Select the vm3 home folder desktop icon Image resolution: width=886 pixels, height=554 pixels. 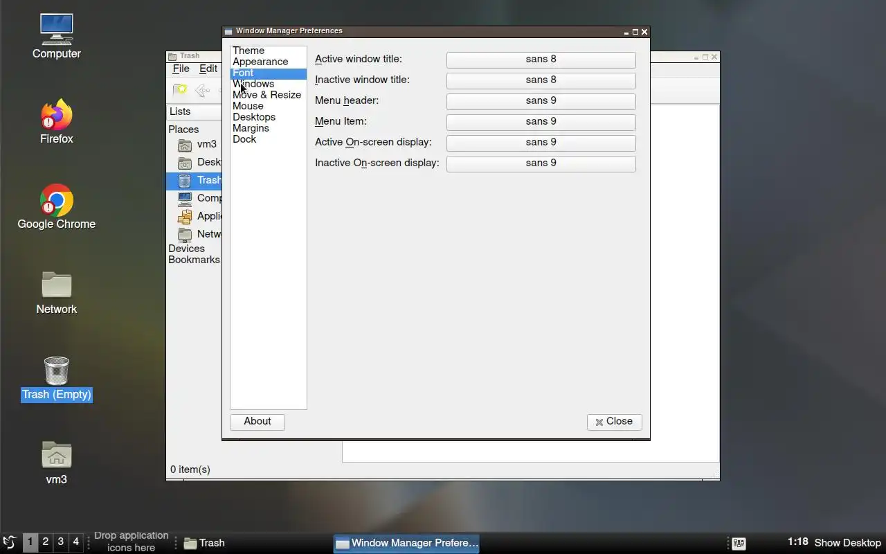56,463
